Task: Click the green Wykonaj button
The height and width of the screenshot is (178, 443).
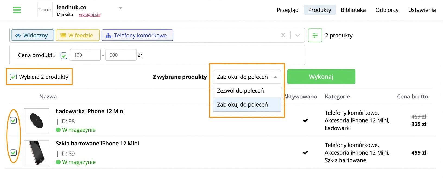Action: (321, 77)
